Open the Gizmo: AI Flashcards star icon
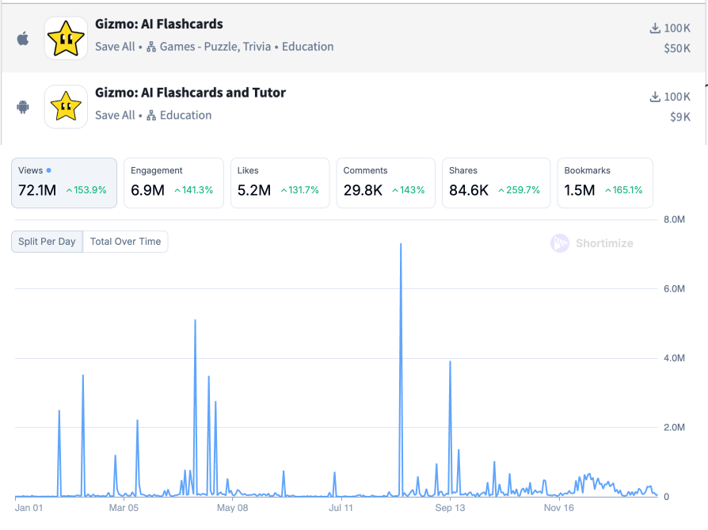This screenshot has width=708, height=530. pos(66,38)
